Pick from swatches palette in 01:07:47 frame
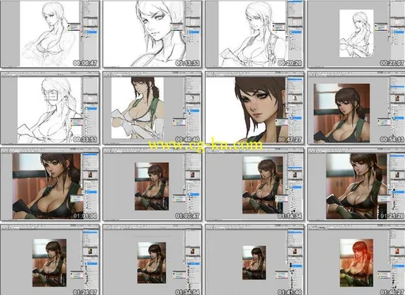405x295 pixels. click(x=179, y=199)
